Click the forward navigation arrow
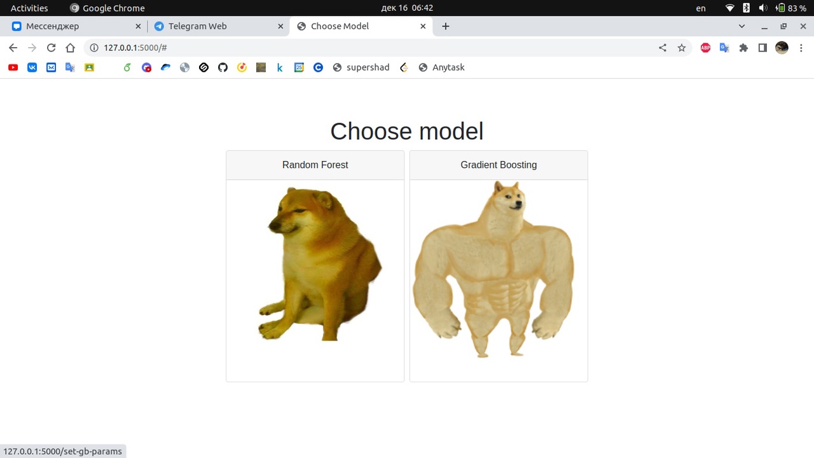Viewport: 814px width, 458px height. tap(32, 48)
